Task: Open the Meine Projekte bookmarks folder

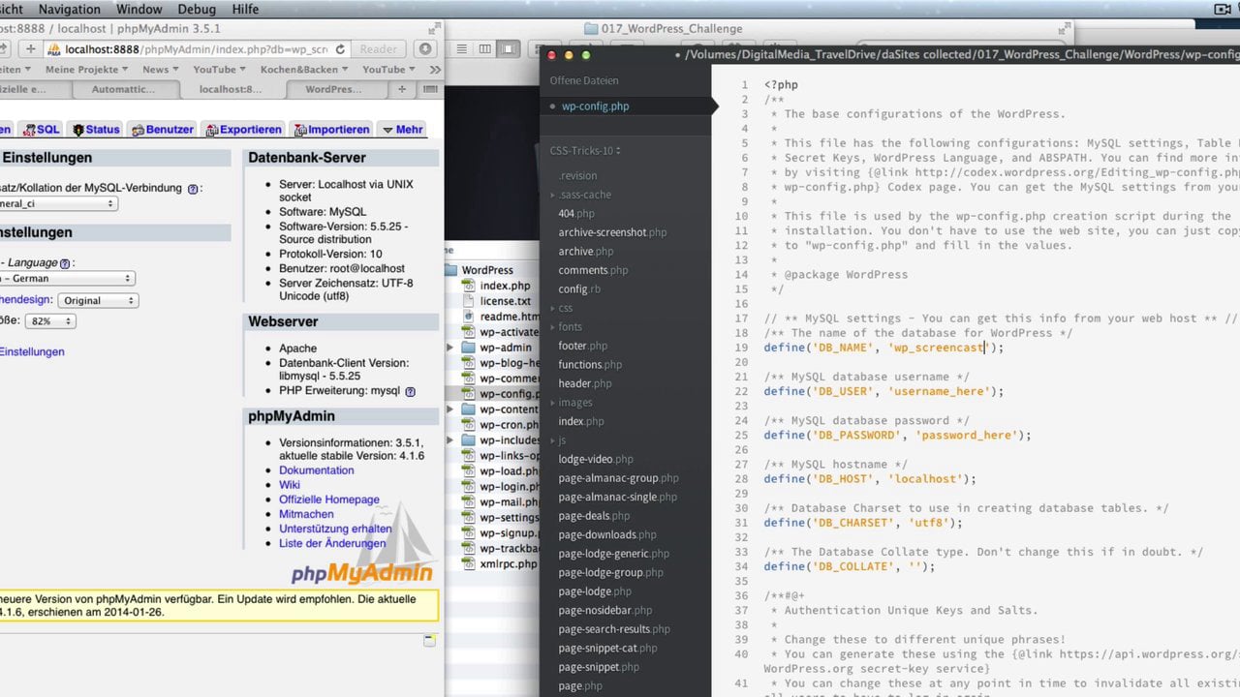Action: 87,70
